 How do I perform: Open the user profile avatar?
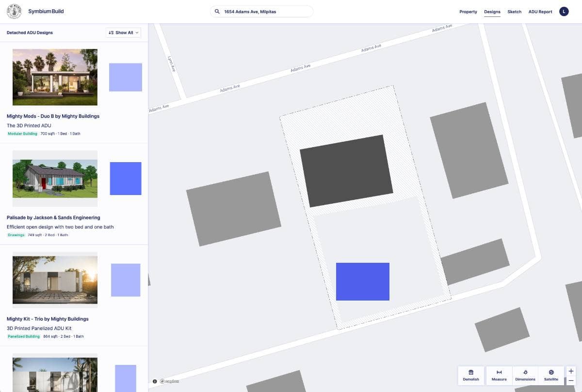564,12
